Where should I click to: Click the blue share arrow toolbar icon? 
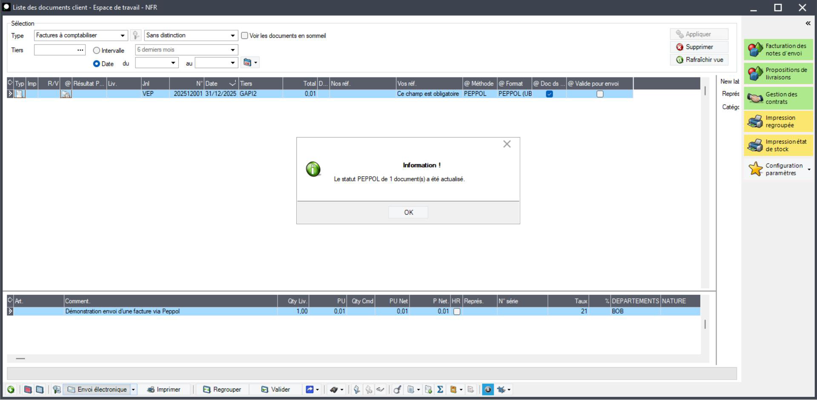coord(310,389)
